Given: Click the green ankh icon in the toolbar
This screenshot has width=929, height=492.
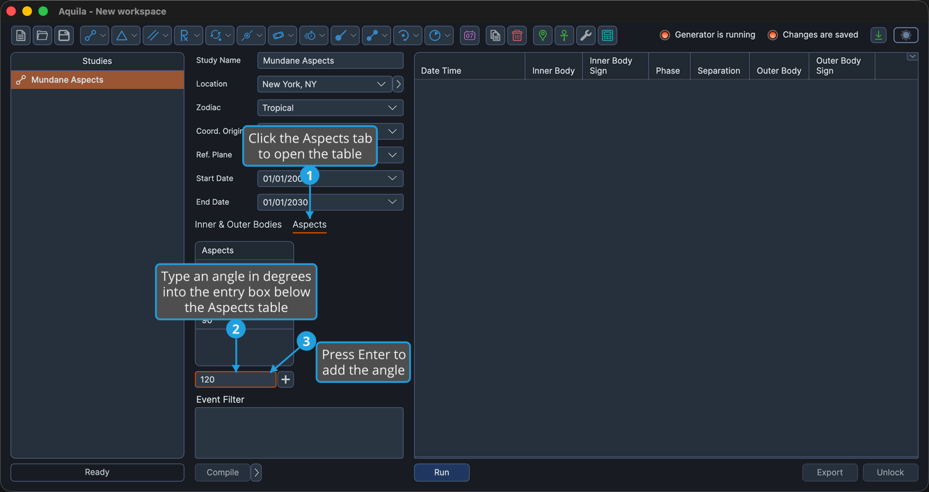Looking at the screenshot, I should (564, 35).
